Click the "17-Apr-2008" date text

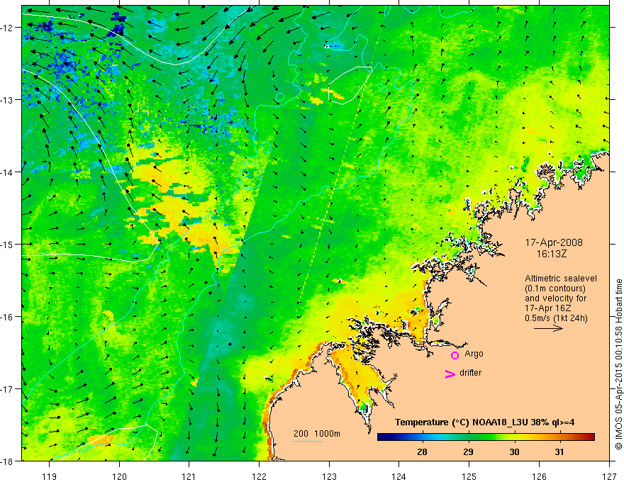554,242
